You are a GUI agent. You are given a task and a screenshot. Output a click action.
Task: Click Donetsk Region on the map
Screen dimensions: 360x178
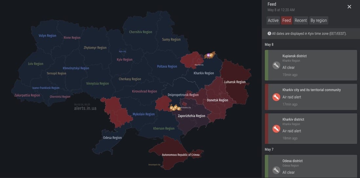217,100
